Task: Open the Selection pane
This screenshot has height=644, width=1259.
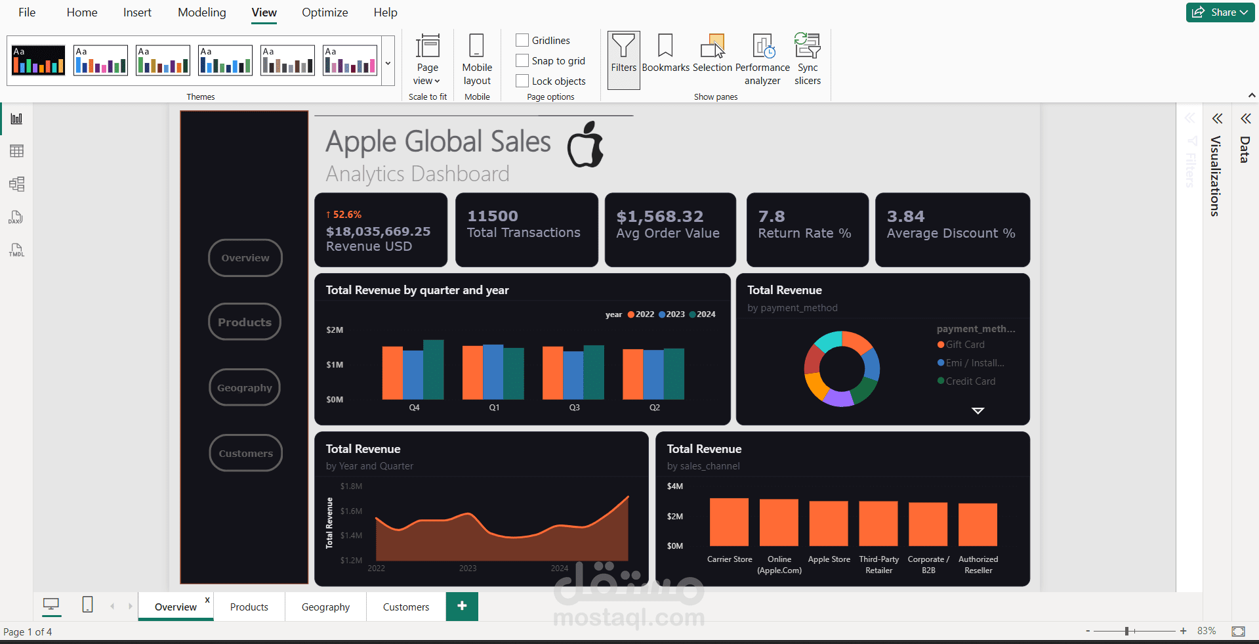Action: (712, 53)
